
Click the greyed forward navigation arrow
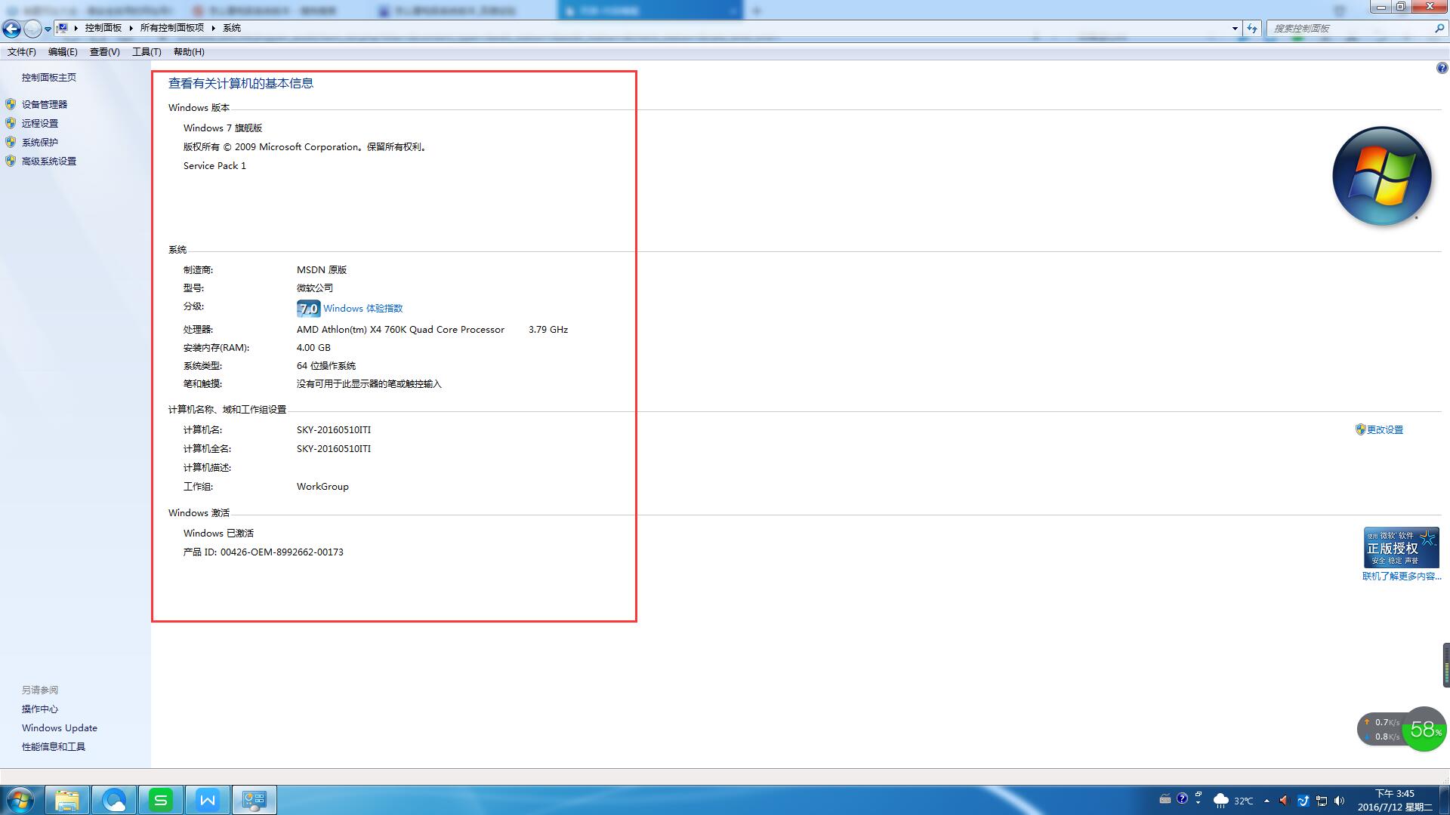[32, 29]
